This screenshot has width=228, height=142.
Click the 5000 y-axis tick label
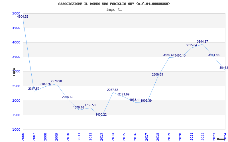coord(17,13)
